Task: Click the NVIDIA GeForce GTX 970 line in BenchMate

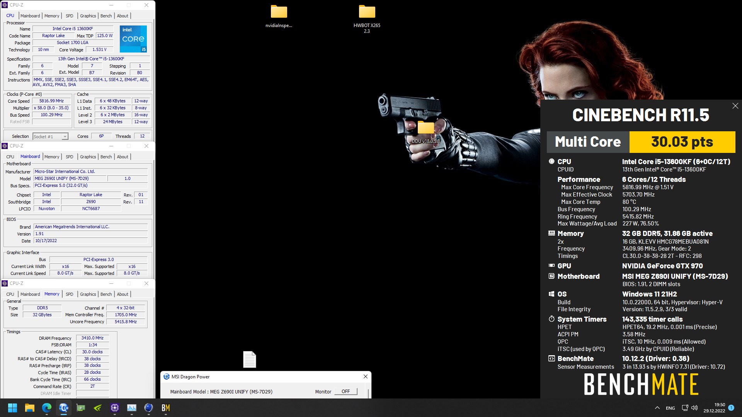Action: click(662, 266)
